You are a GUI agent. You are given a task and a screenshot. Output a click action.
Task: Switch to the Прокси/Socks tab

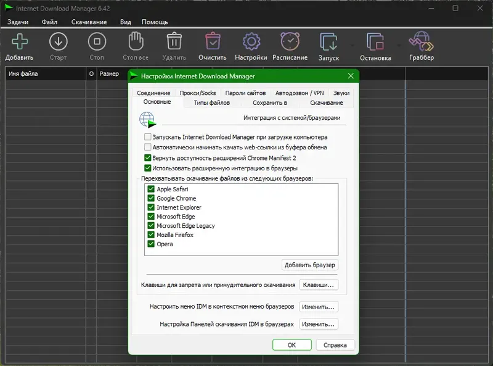click(198, 93)
